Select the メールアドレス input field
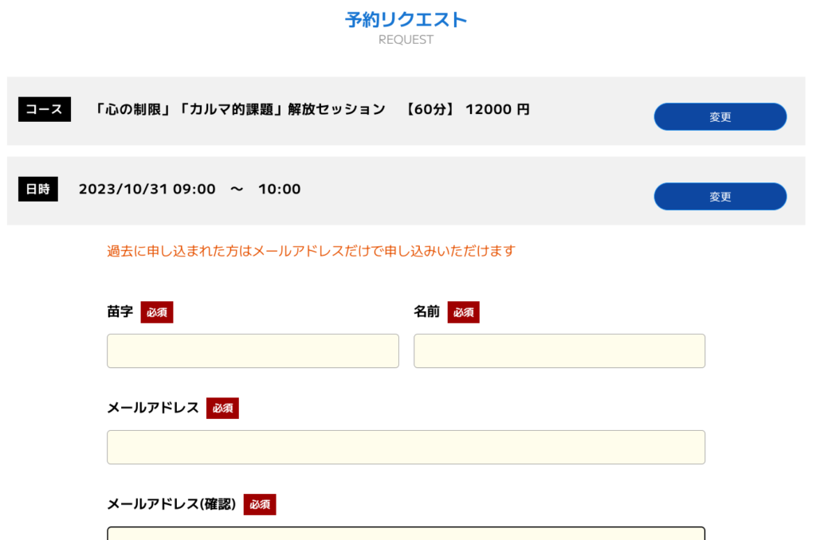The height and width of the screenshot is (540, 816). tap(406, 447)
